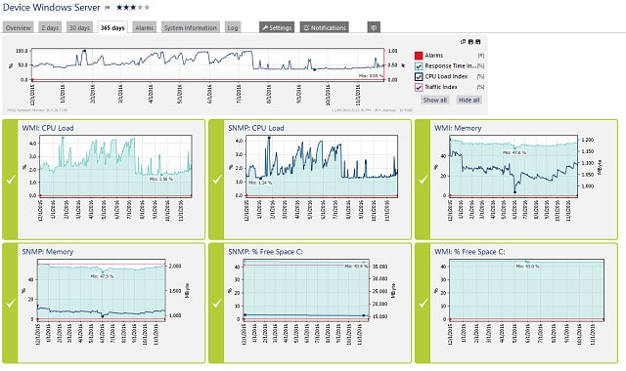The image size is (626, 371).
Task: Click the Show all button
Action: pyautogui.click(x=434, y=100)
